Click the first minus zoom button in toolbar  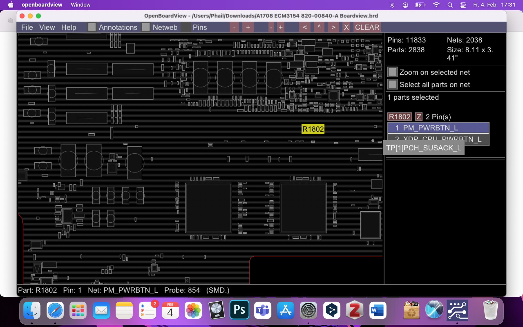click(x=234, y=27)
